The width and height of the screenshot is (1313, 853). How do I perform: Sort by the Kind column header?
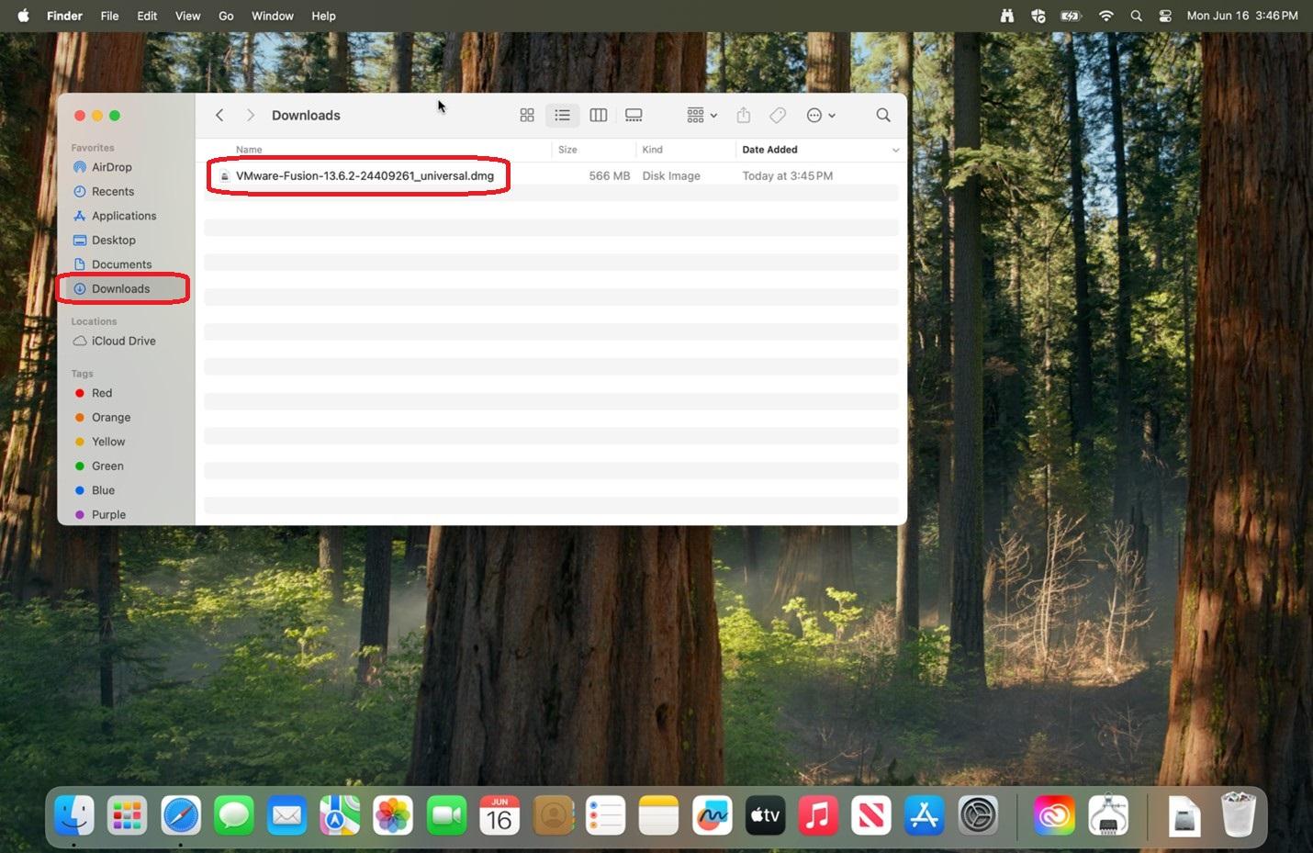click(x=652, y=150)
